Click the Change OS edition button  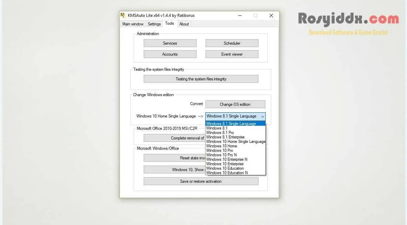coord(235,104)
